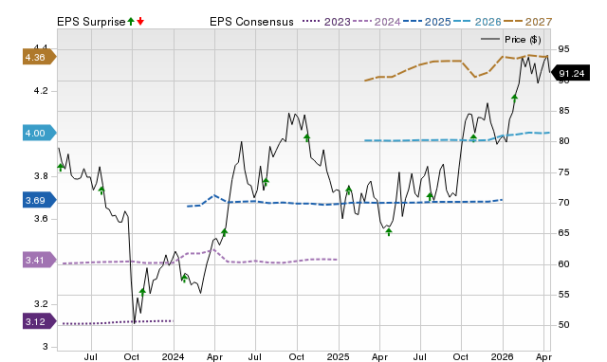Click the 3.8 label on the EPS axis
607x362 pixels.
click(41, 176)
